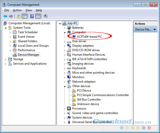This screenshot has width=160, height=133.
Task: Open the View menu
Action: (x=29, y=10)
